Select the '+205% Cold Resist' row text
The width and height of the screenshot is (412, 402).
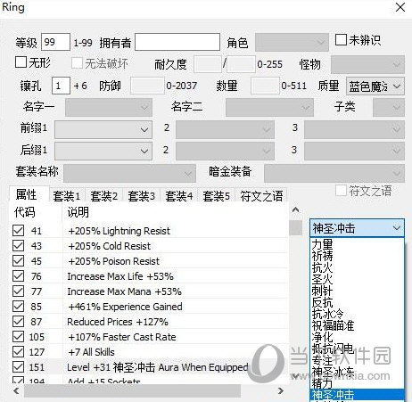coord(109,246)
